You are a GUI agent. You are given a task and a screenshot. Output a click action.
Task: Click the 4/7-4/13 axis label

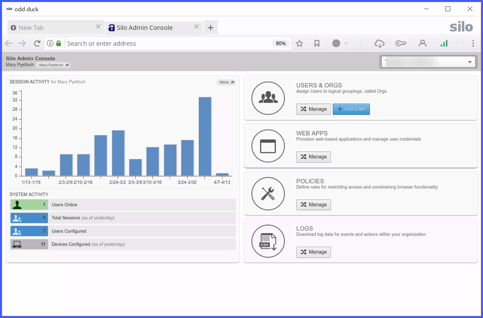[x=222, y=182]
